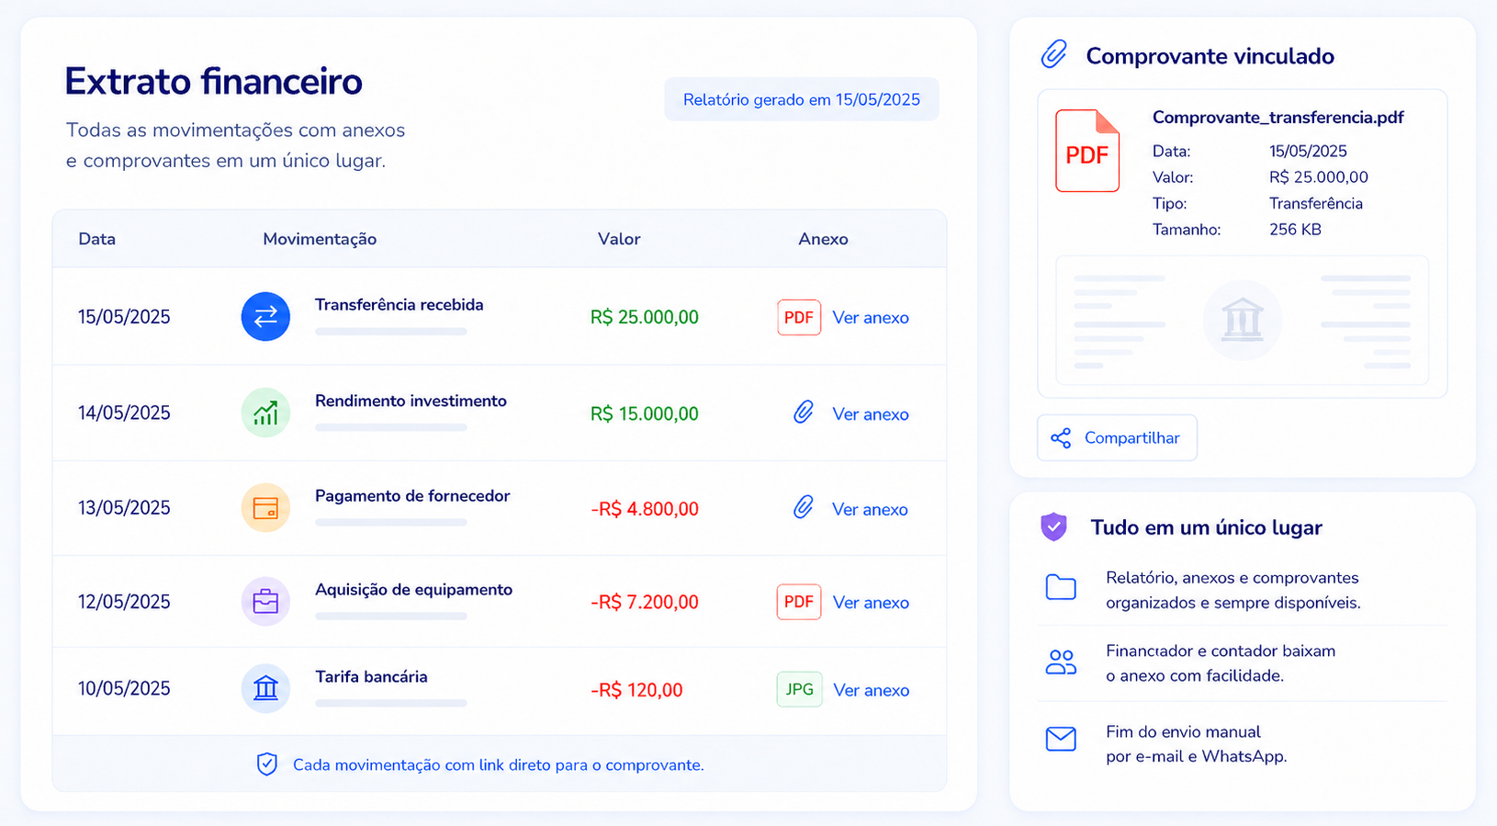
Task: Click the Comprovante preview thumbnail
Action: click(1243, 320)
